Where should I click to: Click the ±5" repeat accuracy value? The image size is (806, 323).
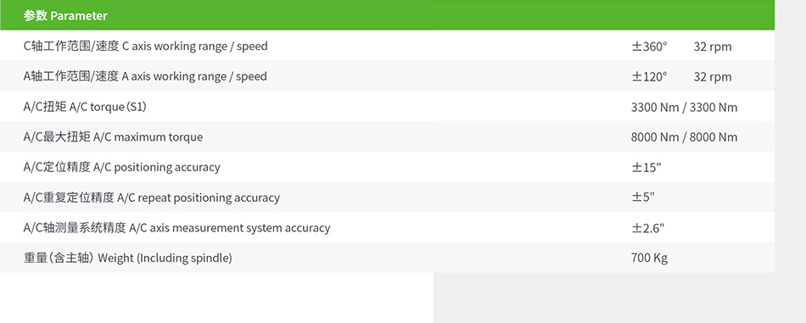643,198
